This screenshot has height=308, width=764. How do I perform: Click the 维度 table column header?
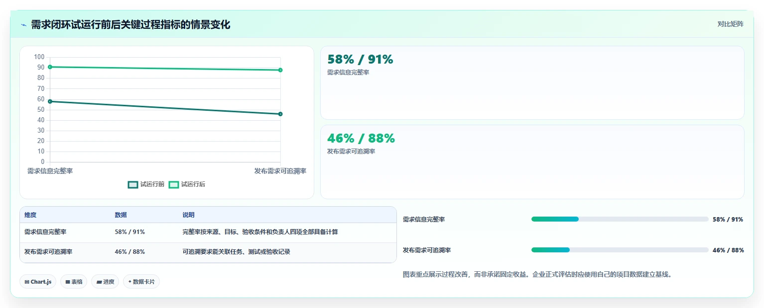30,215
